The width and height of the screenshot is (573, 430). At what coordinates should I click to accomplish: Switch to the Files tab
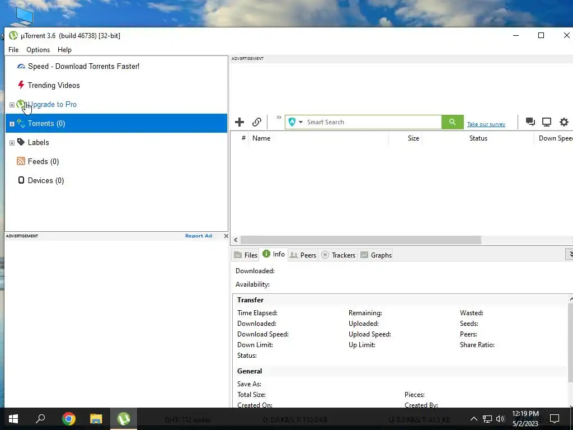(246, 255)
